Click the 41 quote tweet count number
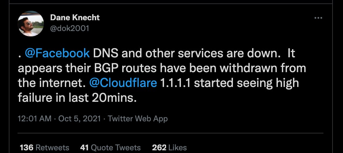This screenshot has width=343, height=153. coord(84,148)
